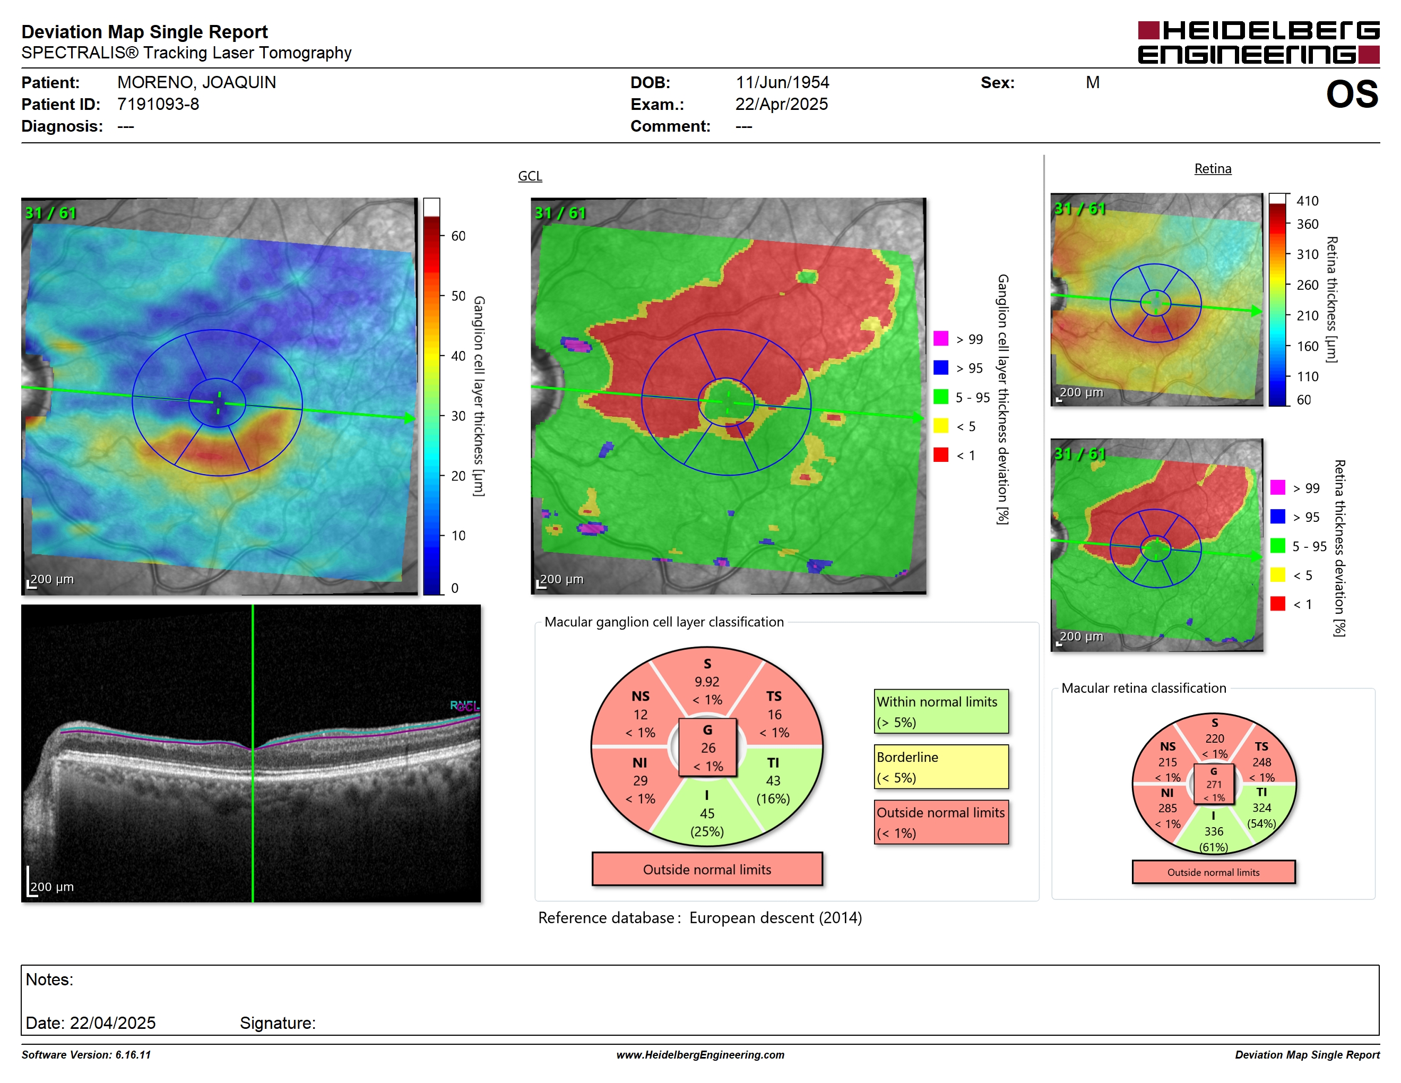
Task: Click the GCL thickness color scale bar
Action: [x=431, y=396]
